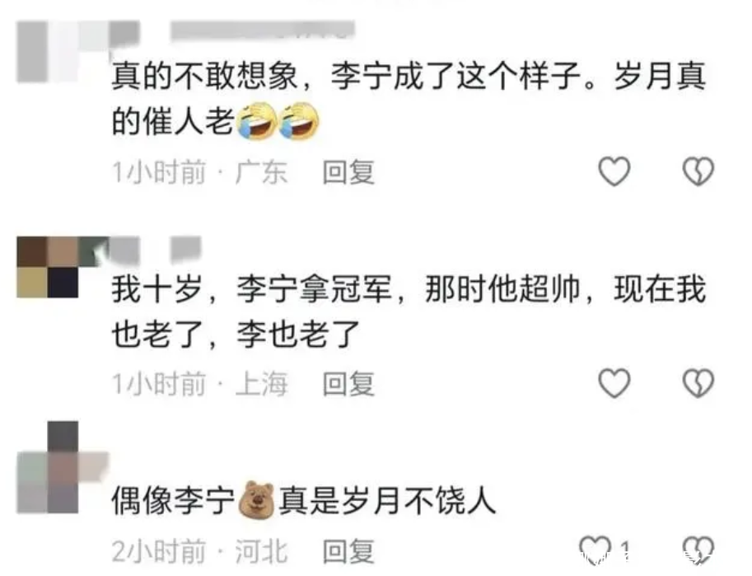Click the 2小时前 · 河北 timestamp
The height and width of the screenshot is (576, 752).
coord(199,551)
